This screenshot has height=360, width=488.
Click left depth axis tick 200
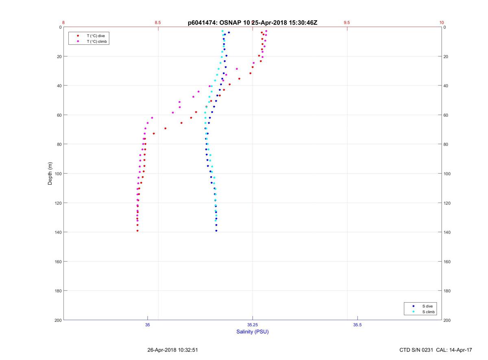(x=57, y=320)
